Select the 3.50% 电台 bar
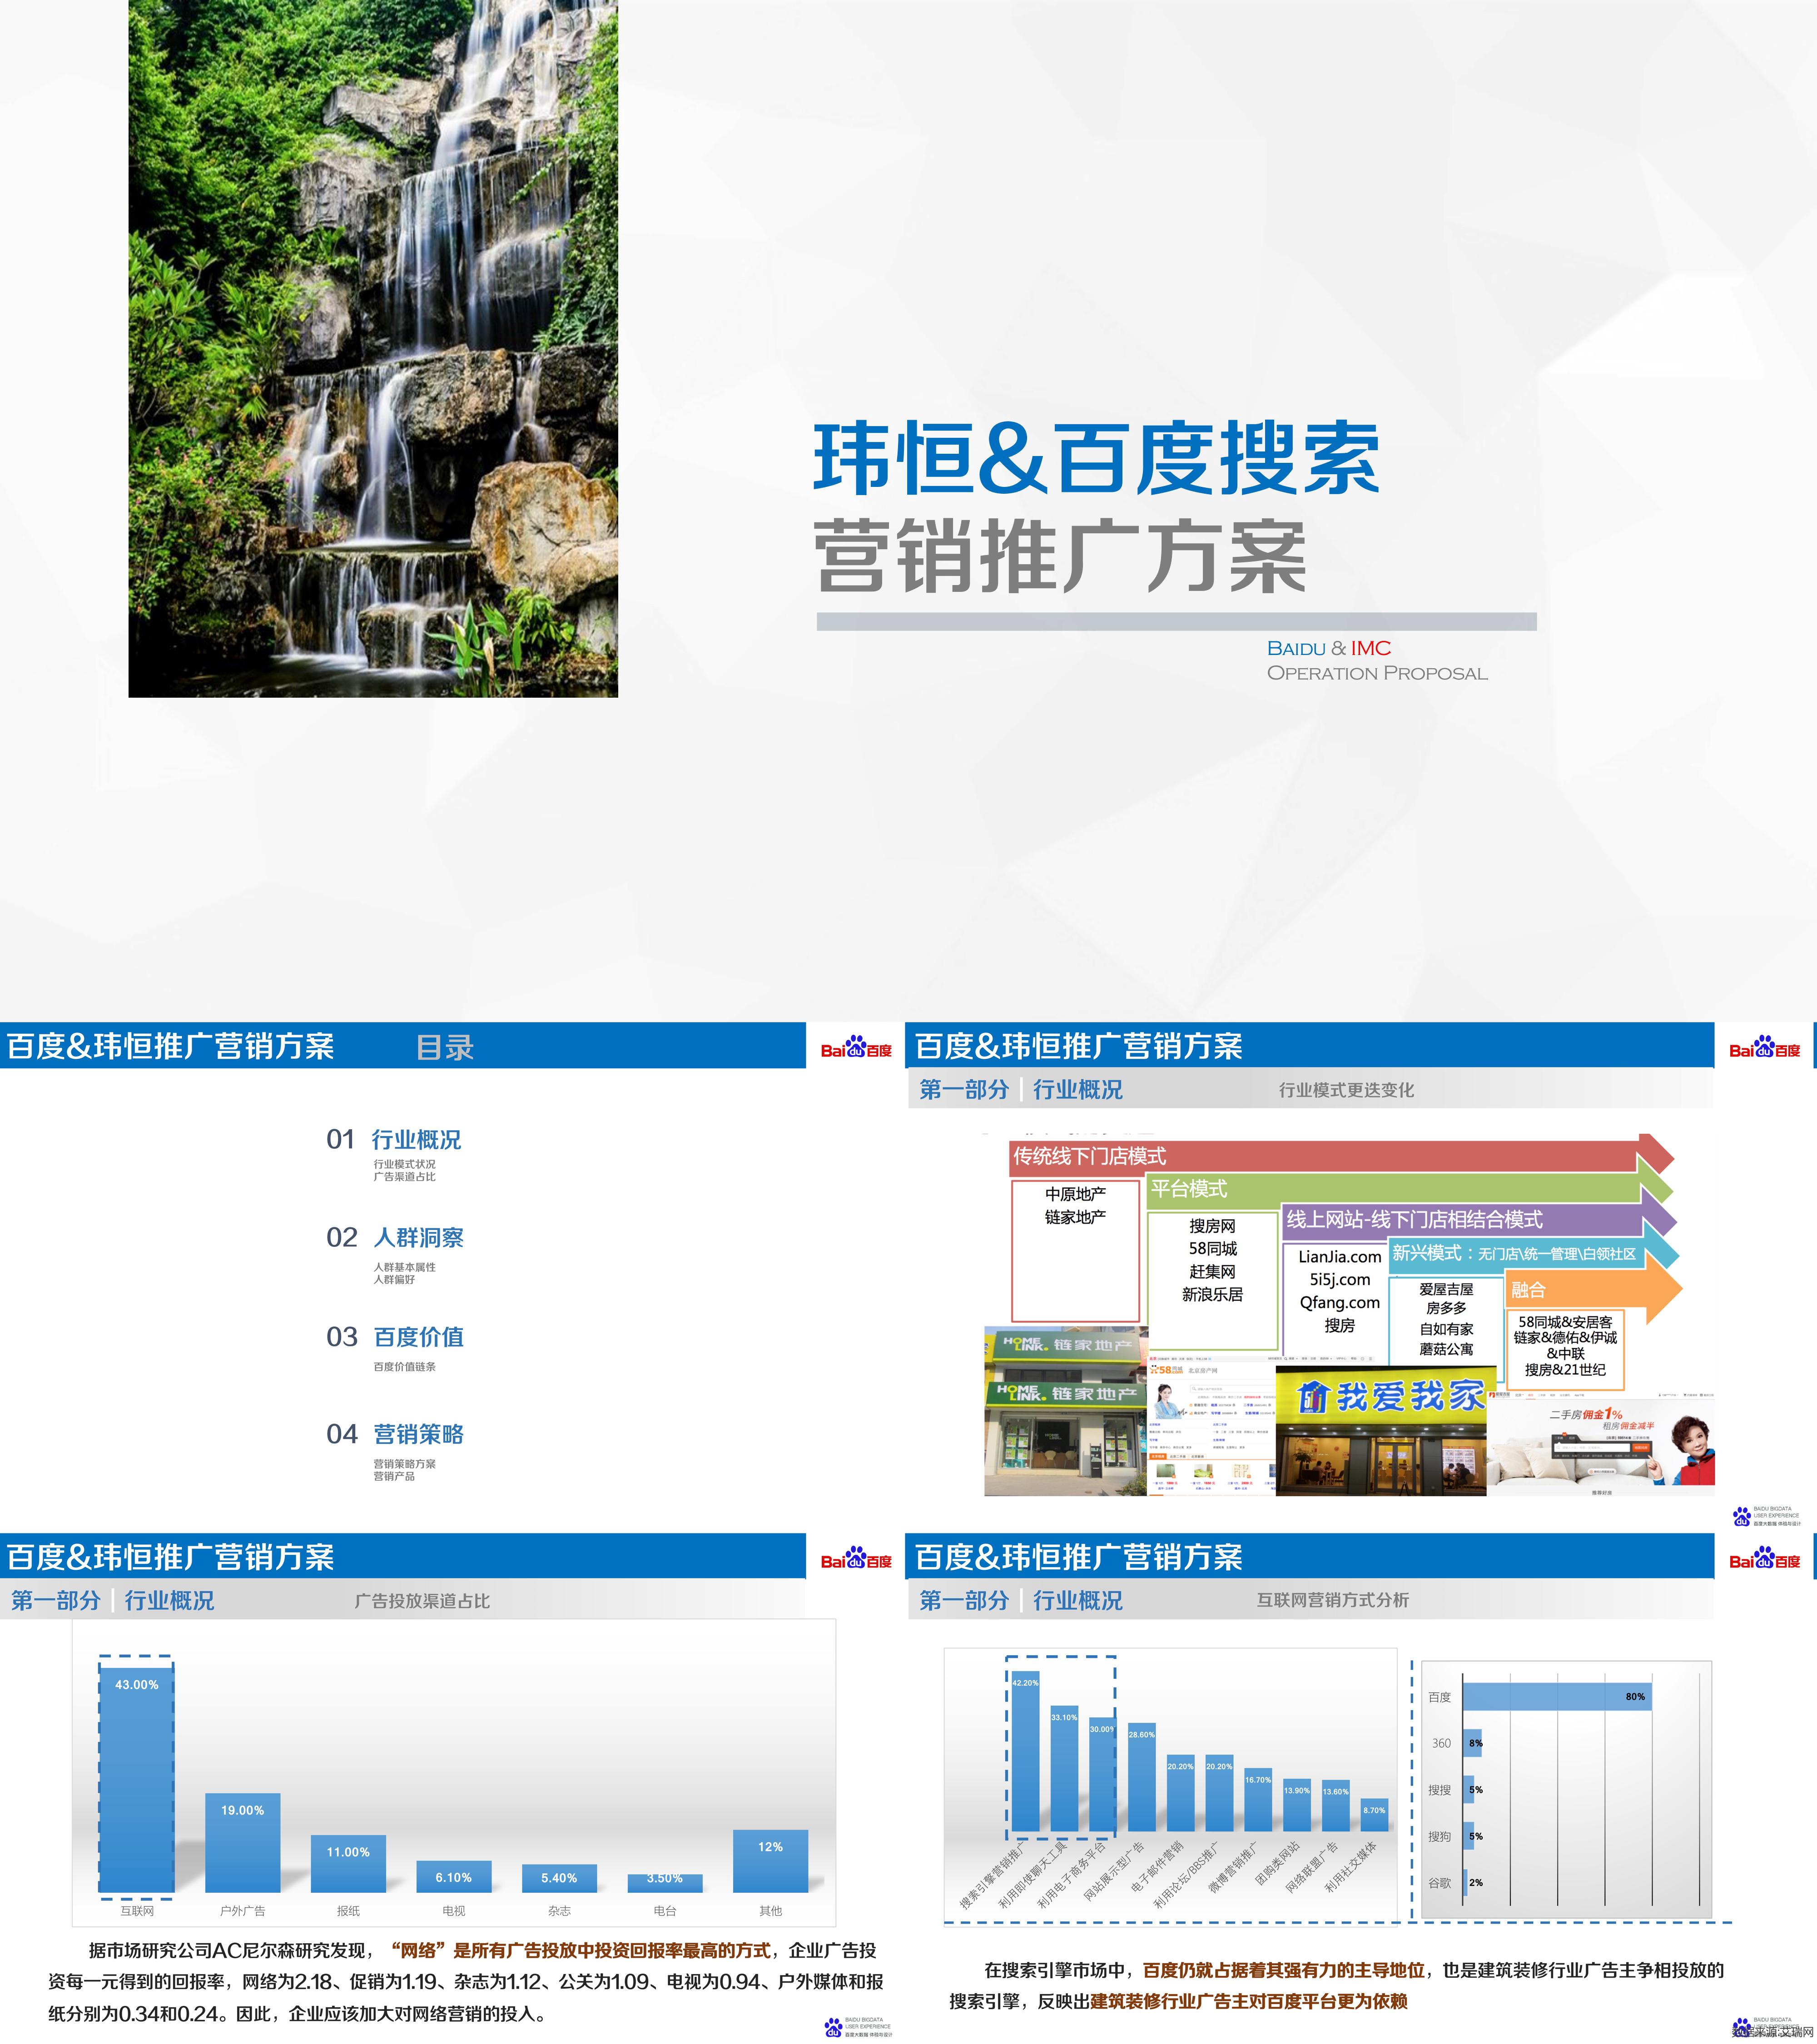The image size is (1817, 2044). coord(665,1883)
